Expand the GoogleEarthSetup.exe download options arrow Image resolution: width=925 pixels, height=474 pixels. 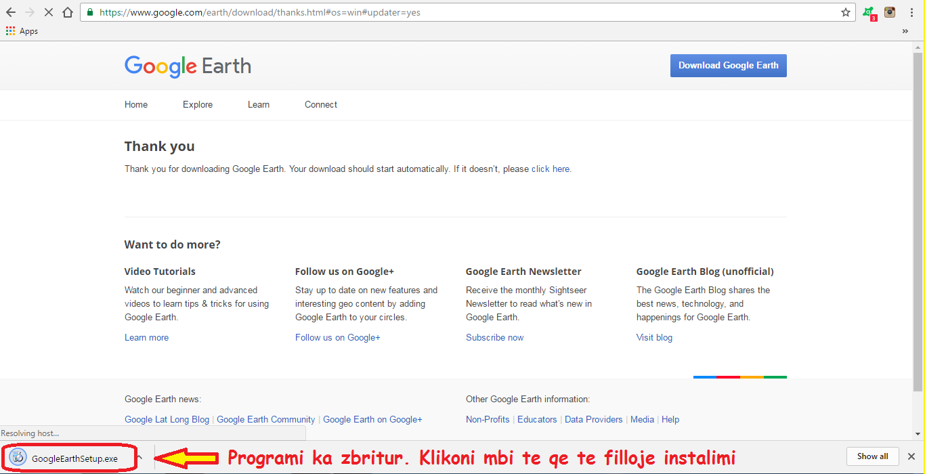(x=139, y=458)
